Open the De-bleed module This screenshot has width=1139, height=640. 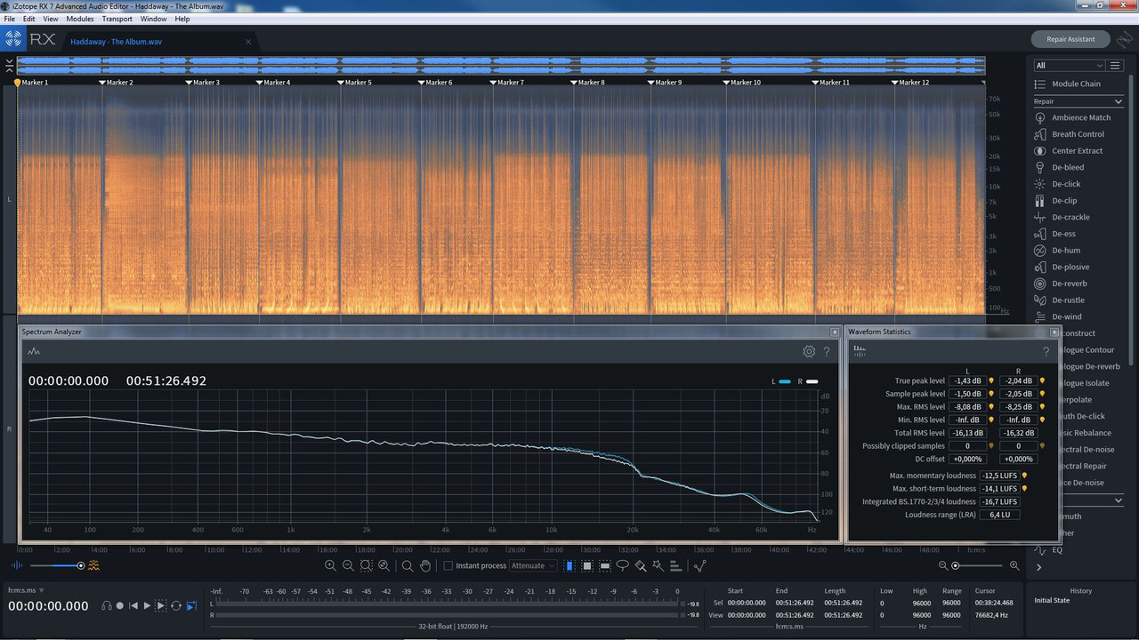pos(1059,167)
